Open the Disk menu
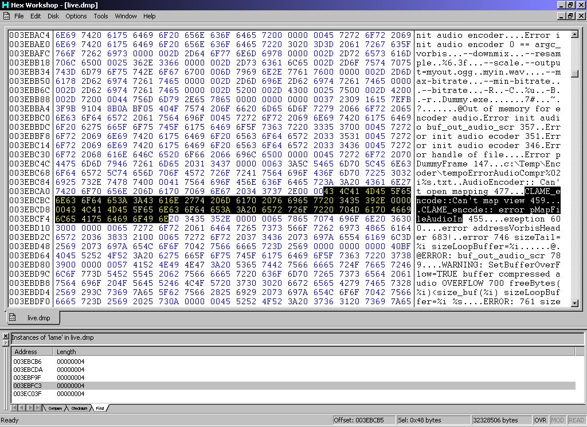 tap(53, 16)
